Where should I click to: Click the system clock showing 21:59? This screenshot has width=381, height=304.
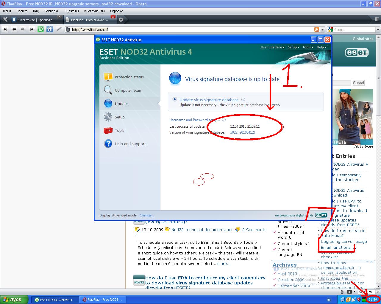pyautogui.click(x=373, y=300)
